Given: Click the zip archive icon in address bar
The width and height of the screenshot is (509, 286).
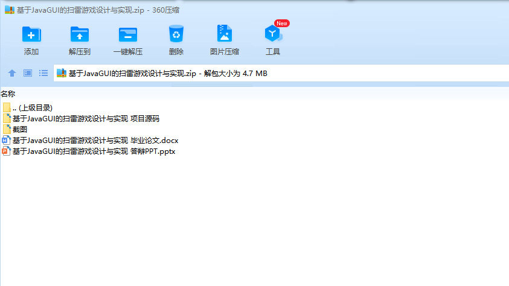Looking at the screenshot, I should (62, 73).
